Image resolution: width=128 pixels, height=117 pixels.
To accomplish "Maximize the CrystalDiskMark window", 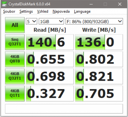I will pyautogui.click(x=105, y=4).
